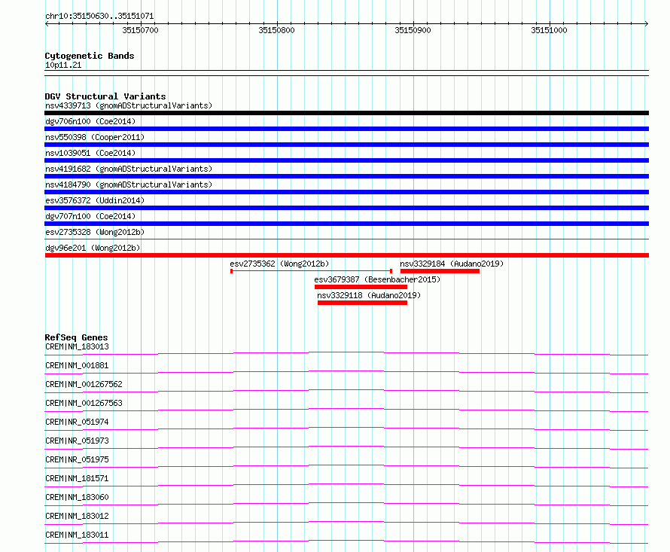This screenshot has height=552, width=670.
Task: Click the red bar under nsv3329118
Action: pyautogui.click(x=362, y=303)
